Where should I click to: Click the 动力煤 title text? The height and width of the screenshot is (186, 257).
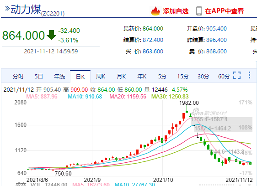tap(26, 10)
